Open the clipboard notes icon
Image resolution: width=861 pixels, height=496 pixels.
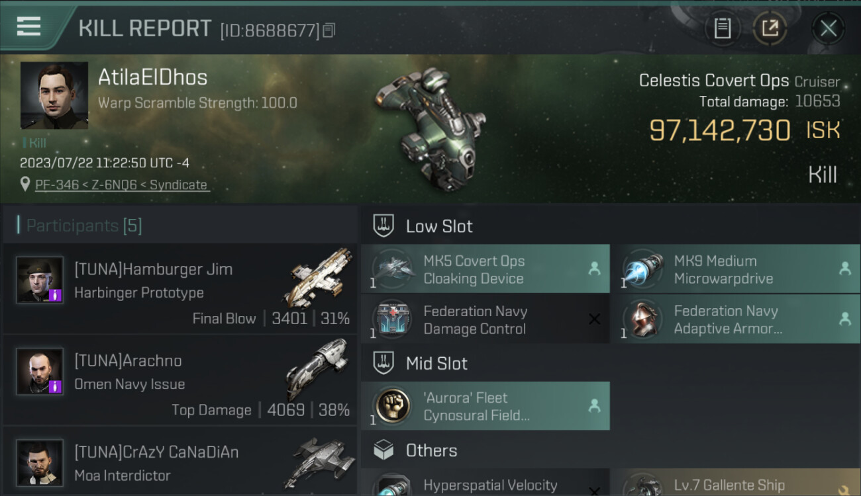pos(722,28)
